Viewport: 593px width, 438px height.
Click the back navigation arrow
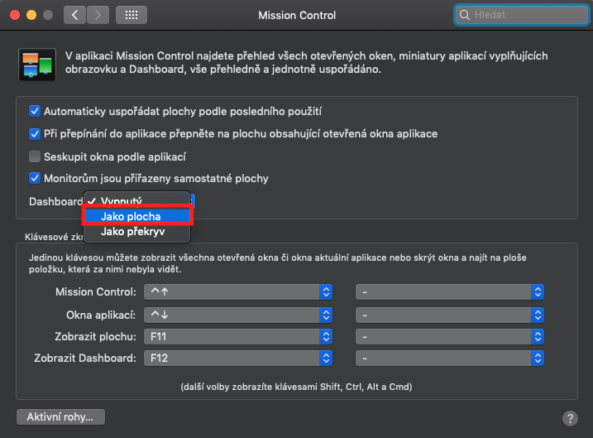point(75,15)
